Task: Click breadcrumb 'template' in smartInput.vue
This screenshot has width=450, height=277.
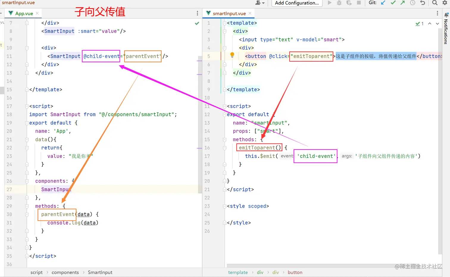Action: pos(238,272)
